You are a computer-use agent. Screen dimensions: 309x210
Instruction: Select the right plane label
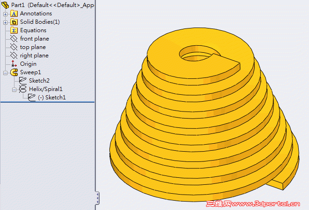pos(34,56)
